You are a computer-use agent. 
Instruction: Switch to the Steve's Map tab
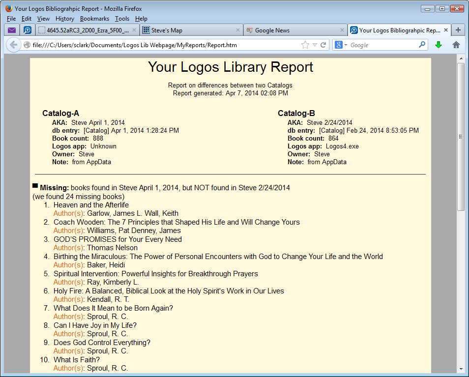point(191,30)
